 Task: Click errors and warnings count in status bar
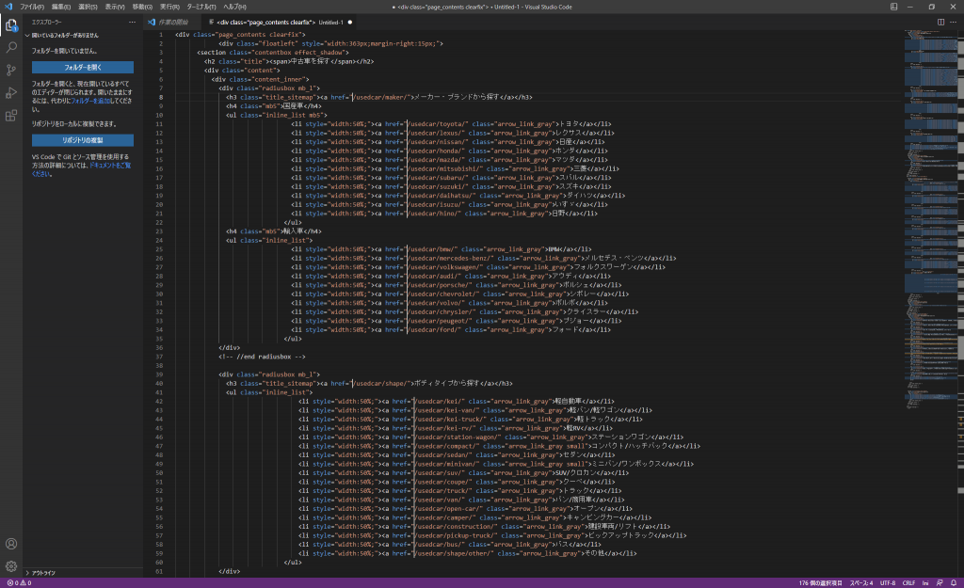[x=19, y=583]
